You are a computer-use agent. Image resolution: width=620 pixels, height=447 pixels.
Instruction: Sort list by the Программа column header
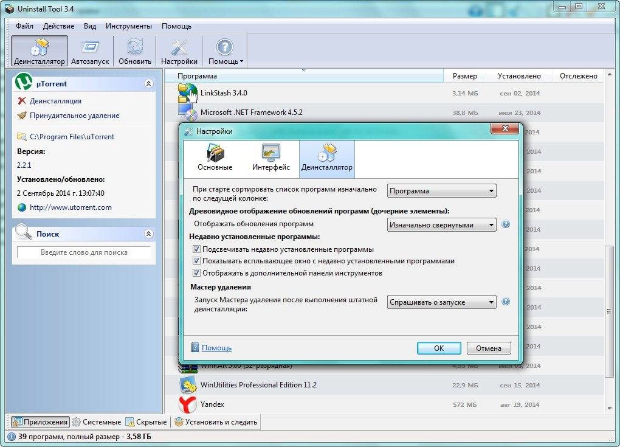coord(304,76)
